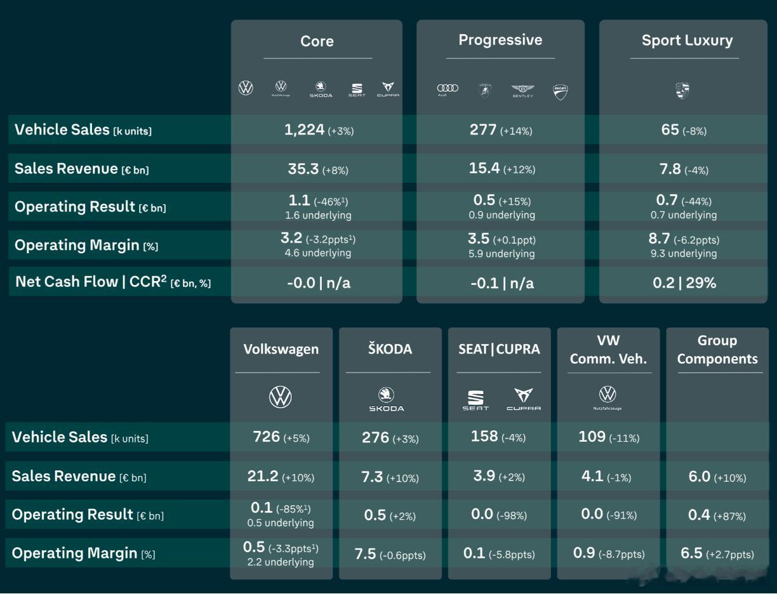Select the Net Cash Flow | CCR row label
Screen dimensions: 777x594
click(113, 282)
